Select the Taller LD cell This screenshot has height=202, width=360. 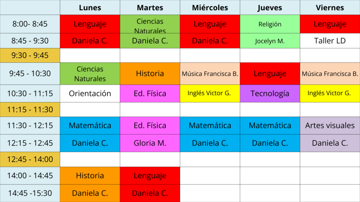330,41
